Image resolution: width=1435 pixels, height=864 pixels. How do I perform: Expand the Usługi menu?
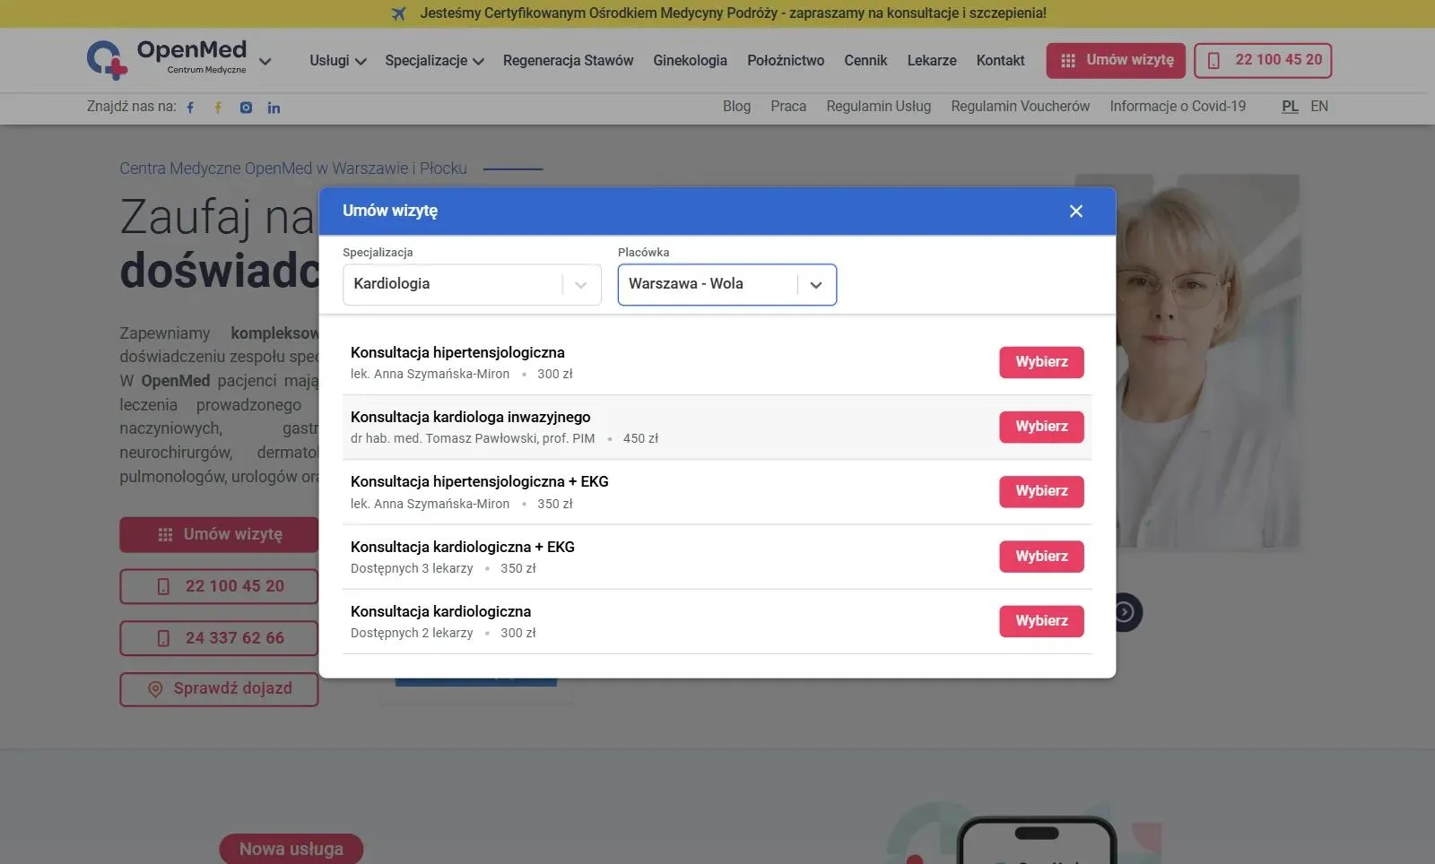[x=338, y=60]
